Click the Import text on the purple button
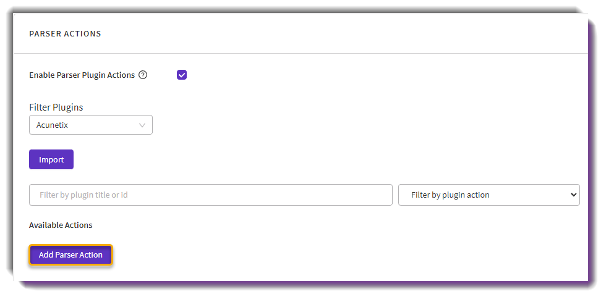 [51, 159]
